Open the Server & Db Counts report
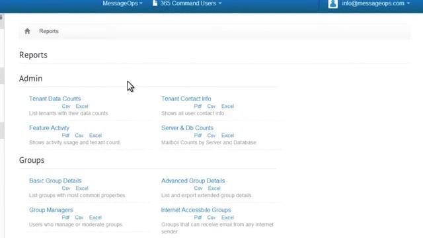 (x=187, y=128)
